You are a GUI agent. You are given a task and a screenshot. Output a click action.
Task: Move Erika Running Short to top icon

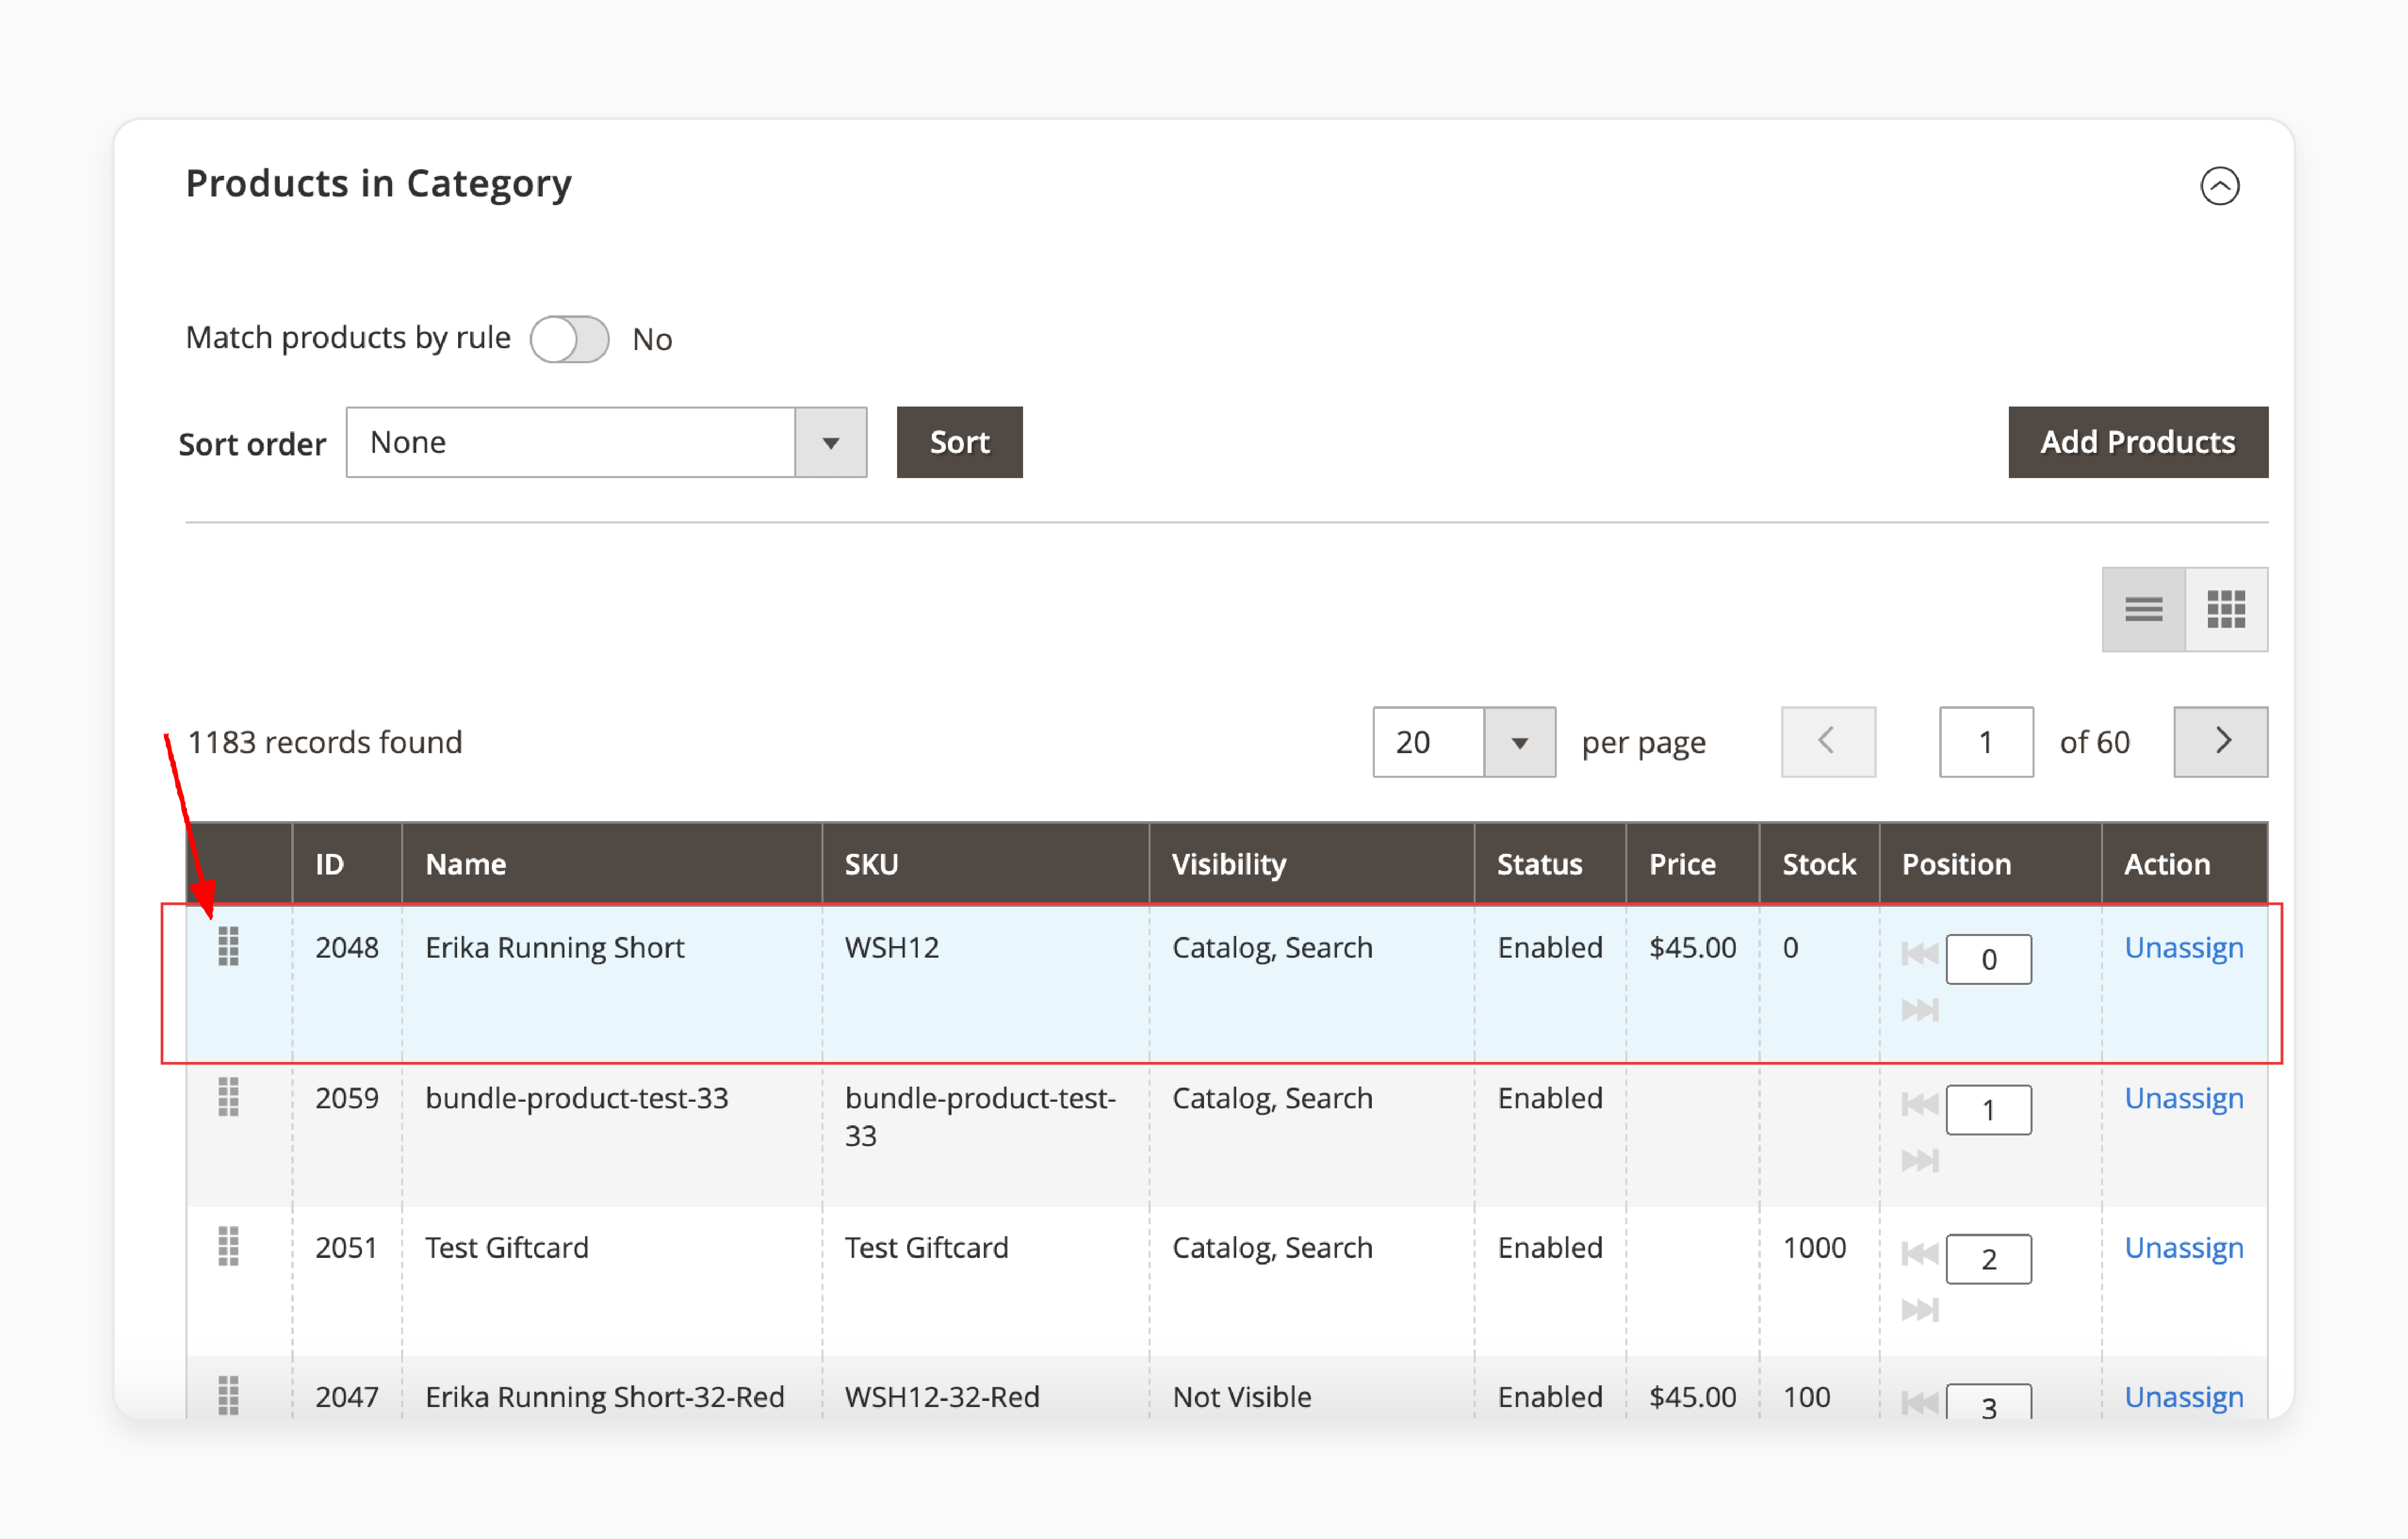1920,954
